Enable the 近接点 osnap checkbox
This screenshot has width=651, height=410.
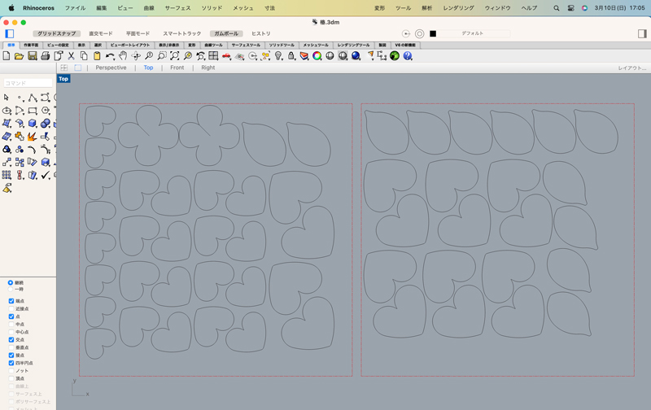(x=11, y=309)
